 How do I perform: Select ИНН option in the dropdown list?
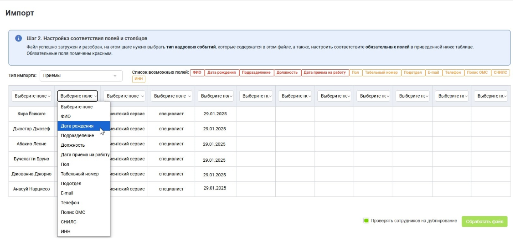[x=84, y=231]
